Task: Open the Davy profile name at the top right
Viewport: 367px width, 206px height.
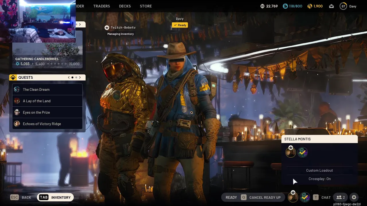Action: 353,6
